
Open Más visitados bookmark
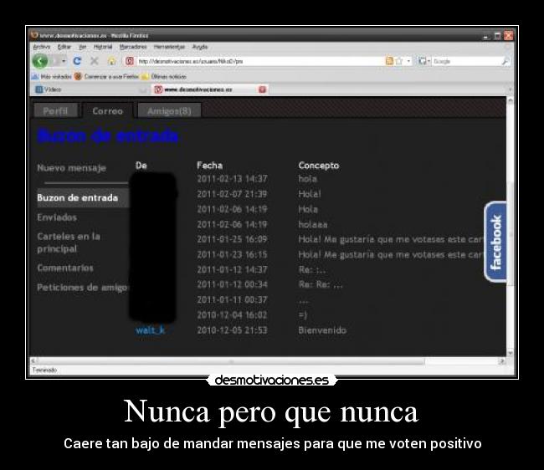click(x=51, y=77)
